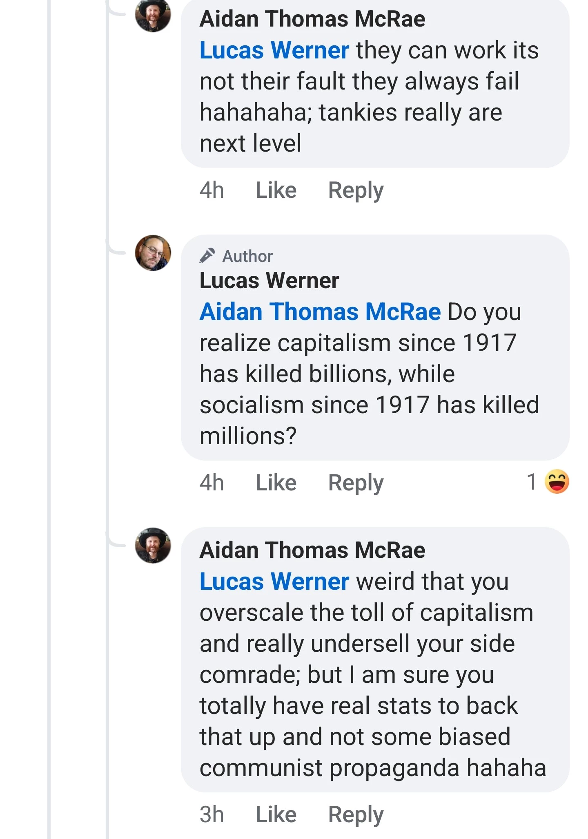Open Lucas Werner's profile picture
This screenshot has height=839, width=588.
coord(153,253)
